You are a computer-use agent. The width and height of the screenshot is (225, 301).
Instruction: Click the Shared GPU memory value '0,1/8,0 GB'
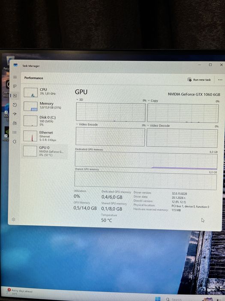pyautogui.click(x=111, y=209)
